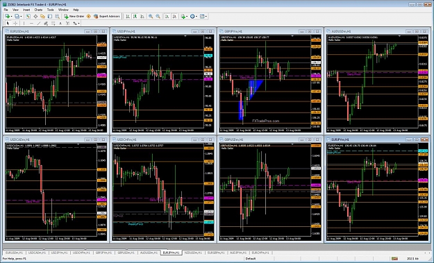The image size is (434, 263).
Task: Expand the Periods dropdown arrow
Action: [x=197, y=17]
